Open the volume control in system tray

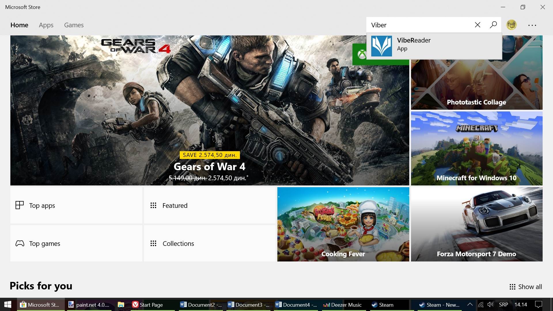pos(490,304)
